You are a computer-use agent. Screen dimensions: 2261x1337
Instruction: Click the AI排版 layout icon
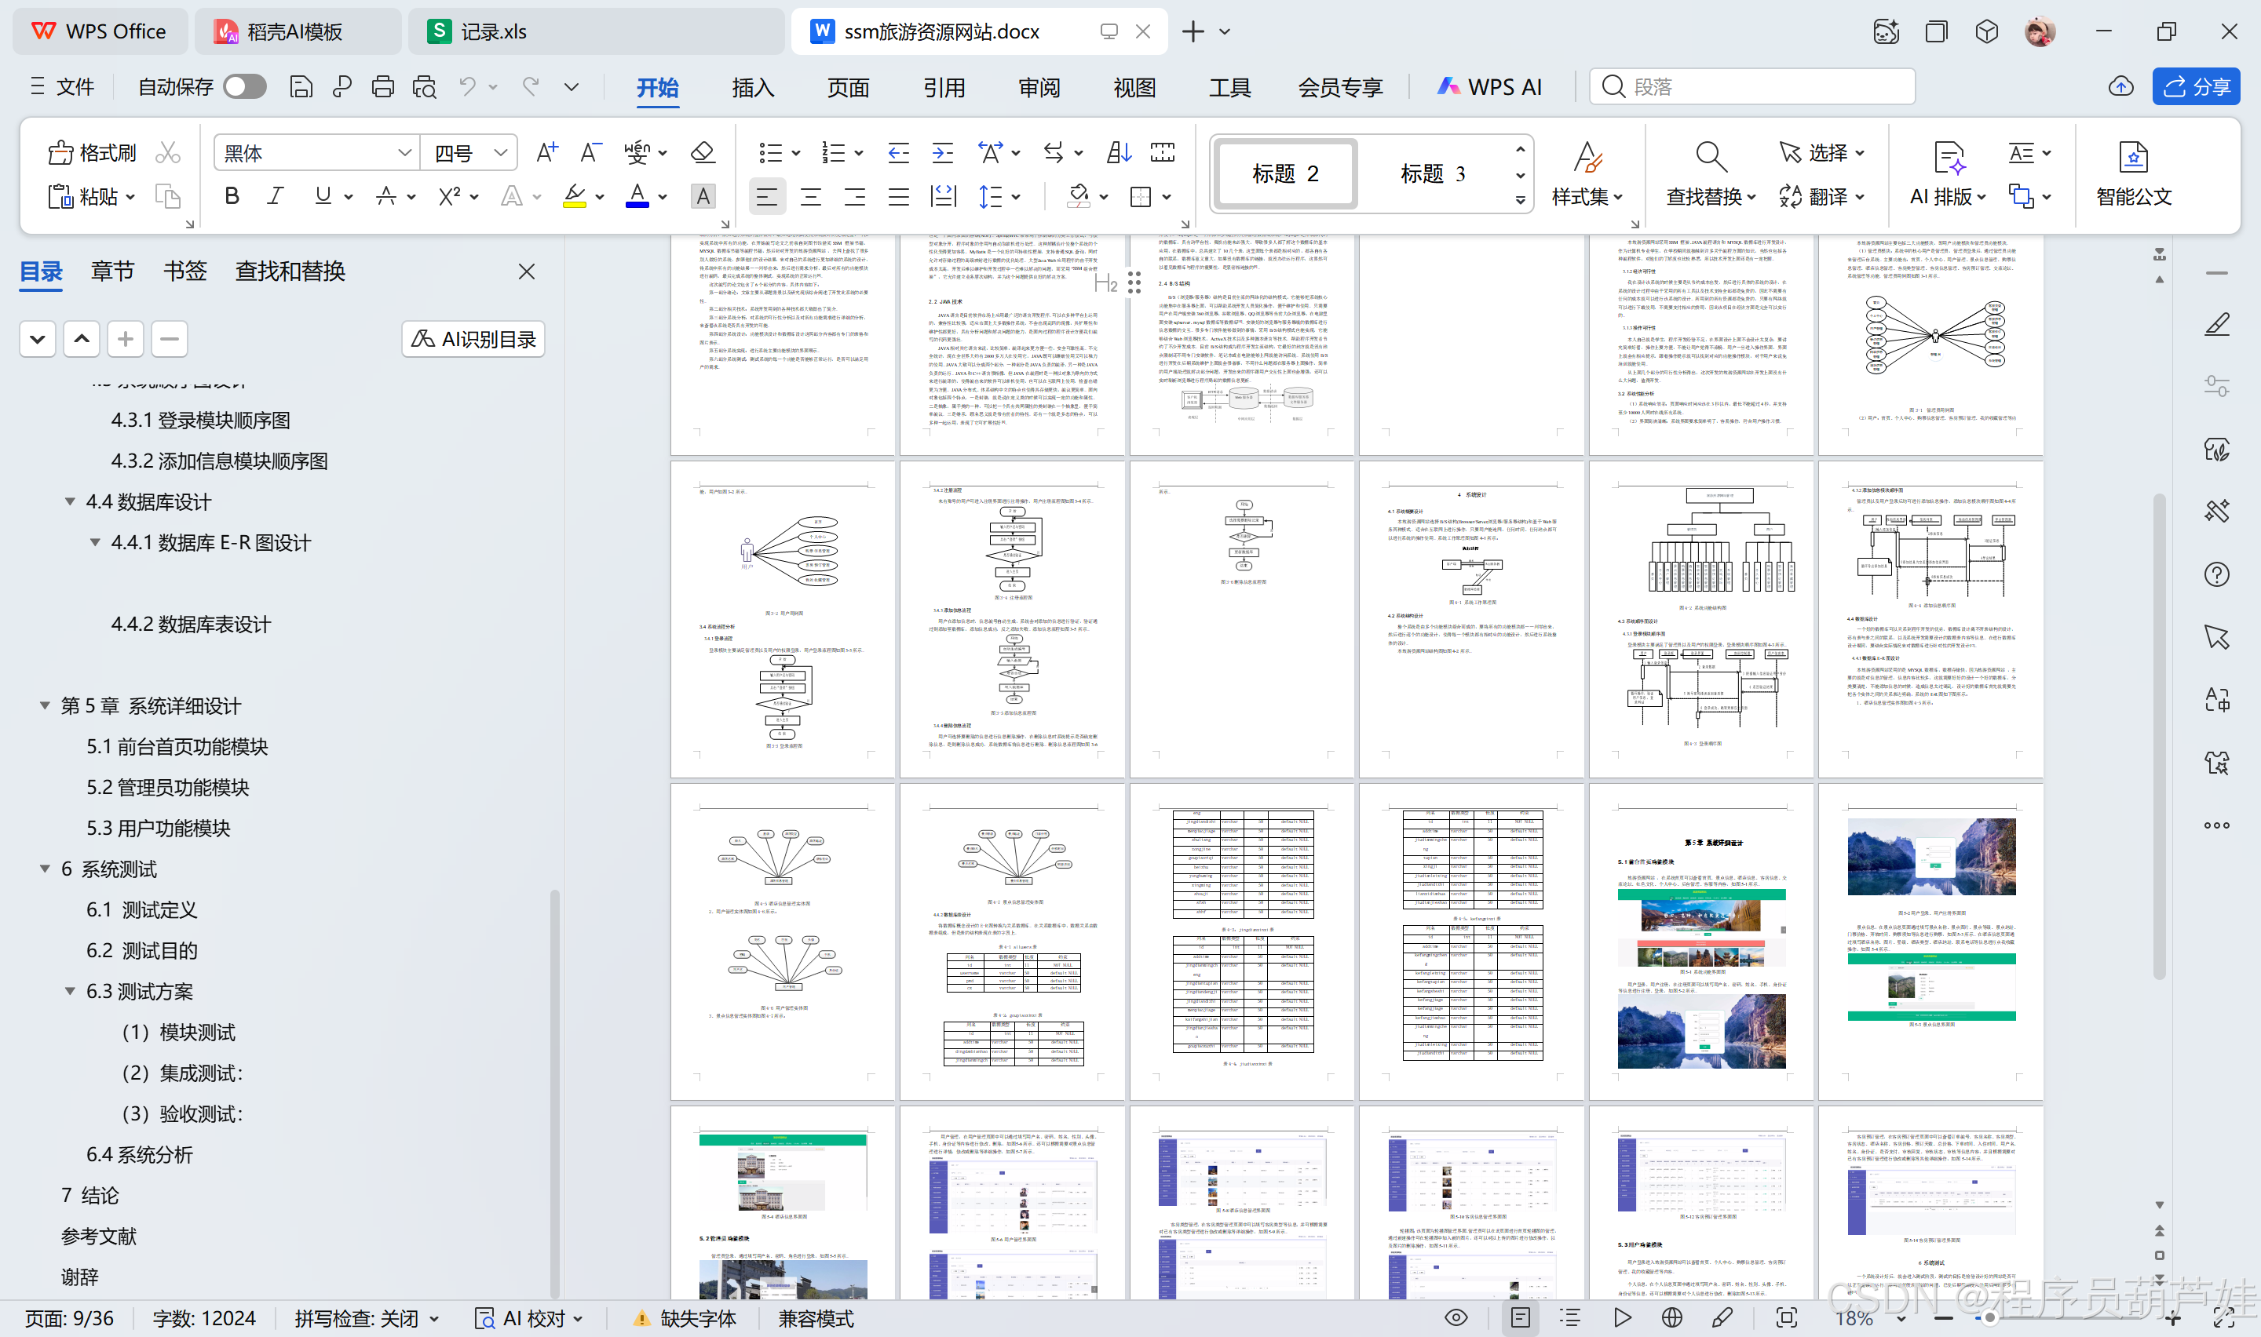pos(1949,158)
